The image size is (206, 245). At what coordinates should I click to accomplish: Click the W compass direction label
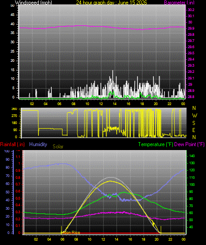coord(195,116)
